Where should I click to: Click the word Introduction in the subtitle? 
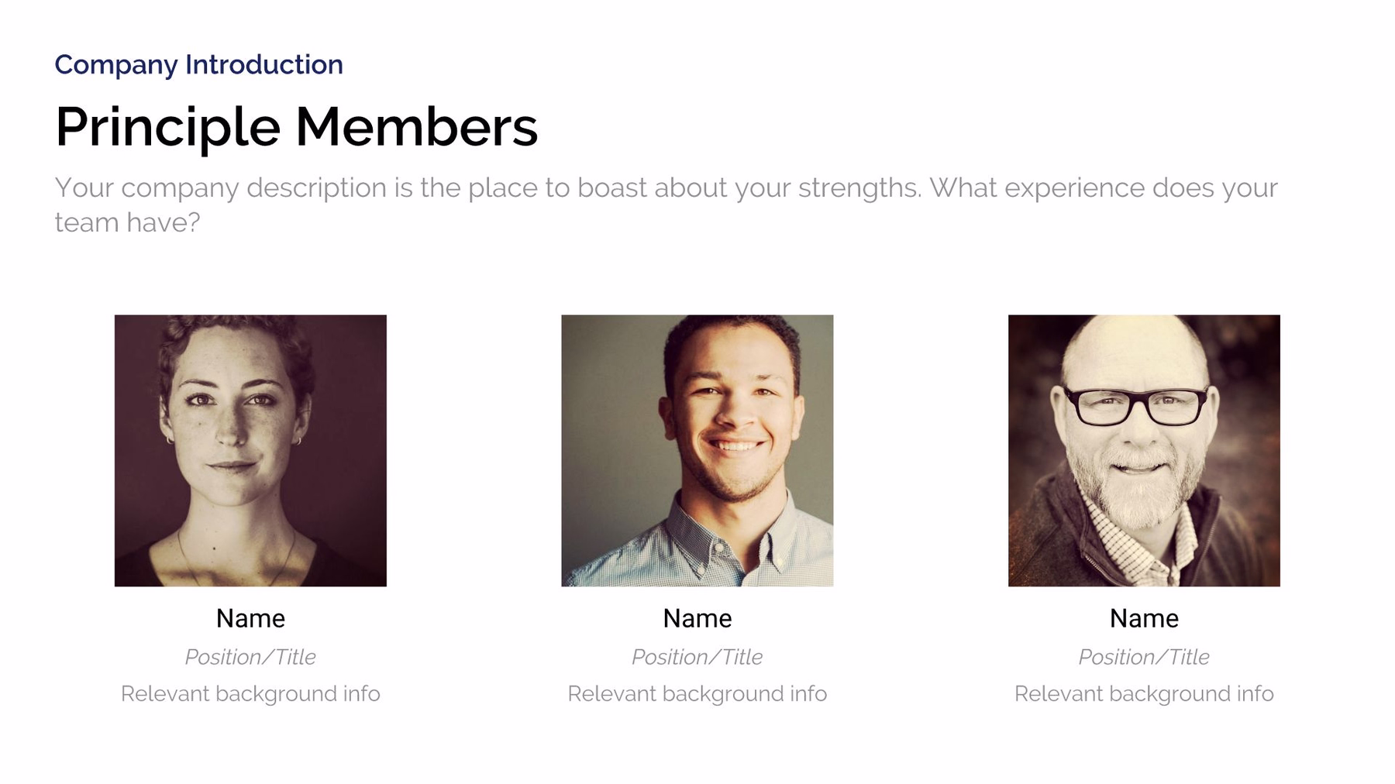pos(263,64)
